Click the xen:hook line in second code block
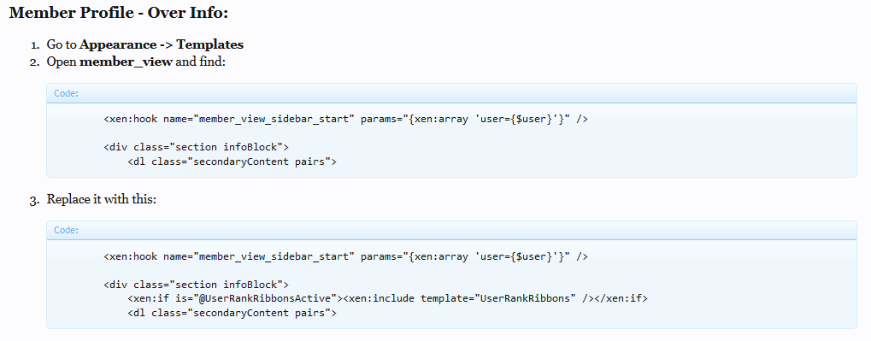 [x=345, y=256]
